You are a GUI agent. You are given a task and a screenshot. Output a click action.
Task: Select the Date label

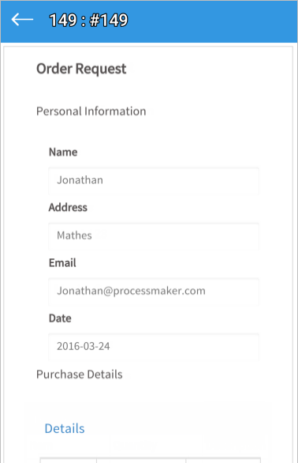coord(60,318)
